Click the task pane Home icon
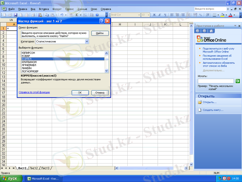Viewport: 242px width, 182px height. [x=211, y=31]
